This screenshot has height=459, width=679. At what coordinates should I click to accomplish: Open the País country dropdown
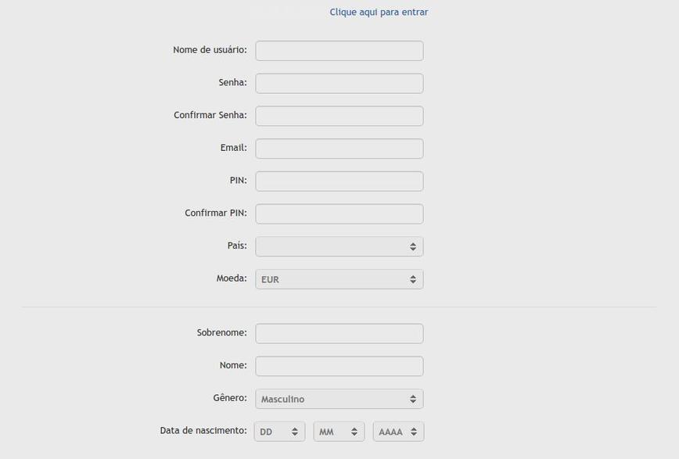(339, 246)
